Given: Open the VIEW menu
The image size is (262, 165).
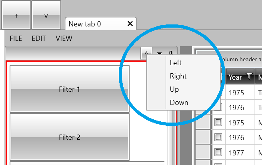Looking at the screenshot, I should [x=64, y=38].
